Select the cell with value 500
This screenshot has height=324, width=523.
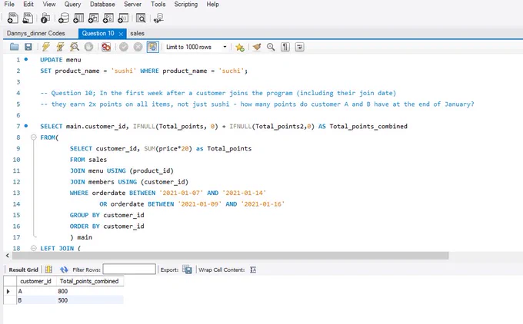(90, 300)
